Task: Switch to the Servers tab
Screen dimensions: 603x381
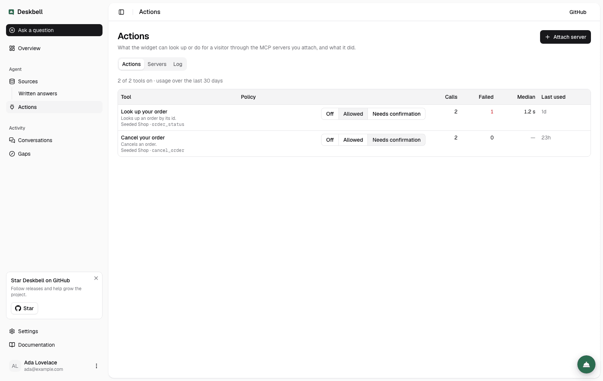Action: (157, 64)
